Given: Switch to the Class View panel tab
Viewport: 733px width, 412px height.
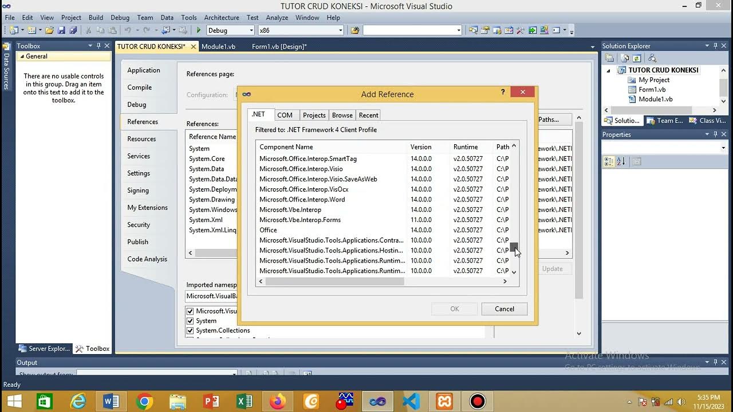Looking at the screenshot, I should pos(708,121).
